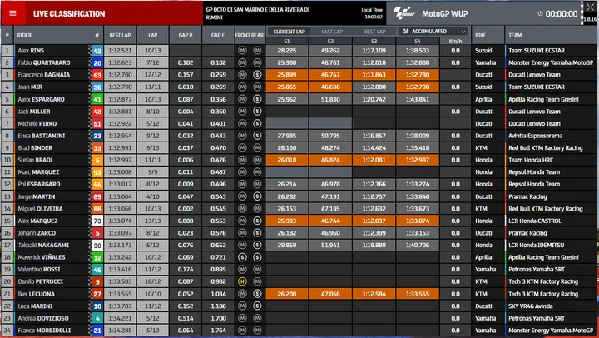Click Alex Rins rear tyre icon
The height and width of the screenshot is (338, 599).
coord(257,50)
